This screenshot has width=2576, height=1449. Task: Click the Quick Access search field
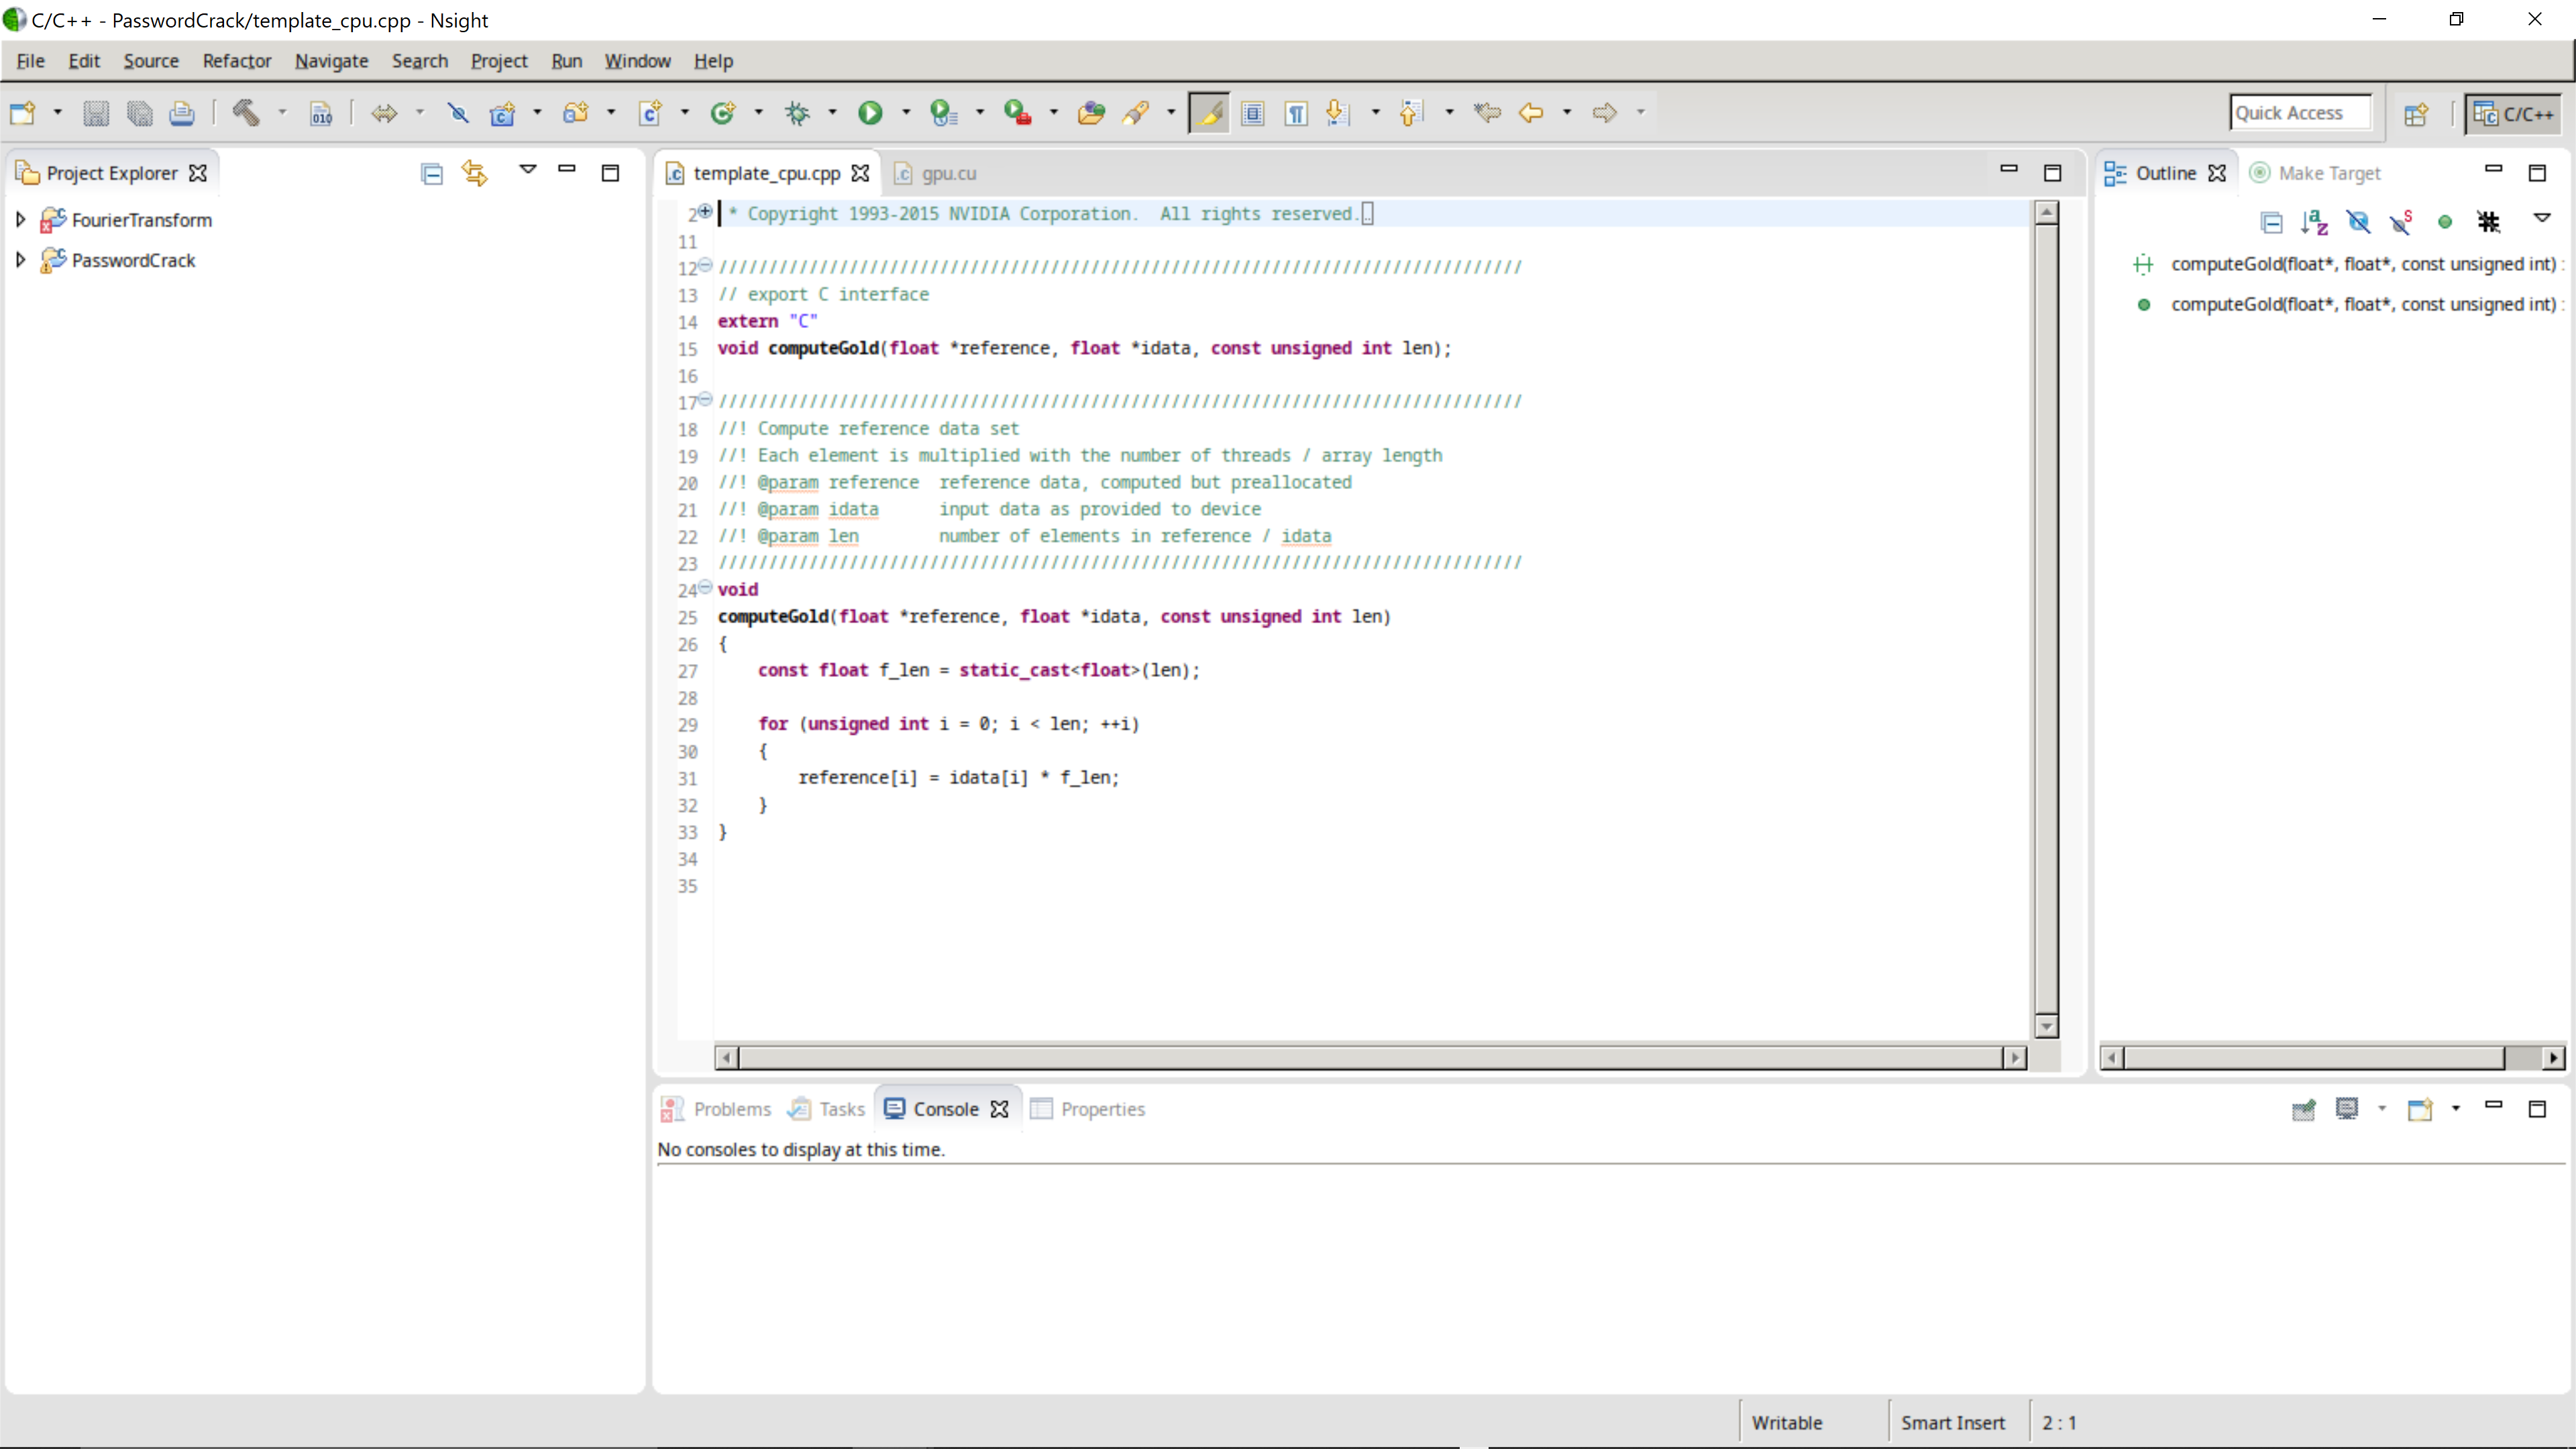coord(2299,113)
